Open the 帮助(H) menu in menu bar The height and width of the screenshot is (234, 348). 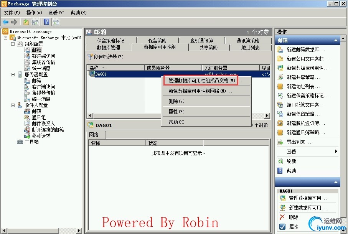point(79,13)
